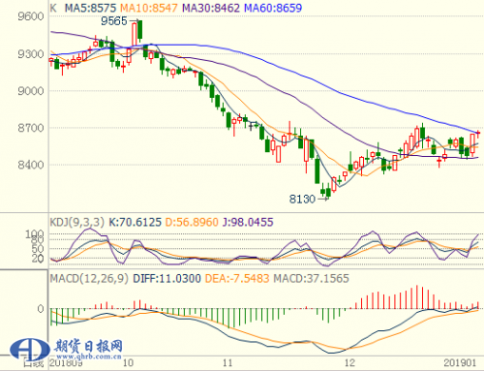Click the 11 month label on time axis

227,363
